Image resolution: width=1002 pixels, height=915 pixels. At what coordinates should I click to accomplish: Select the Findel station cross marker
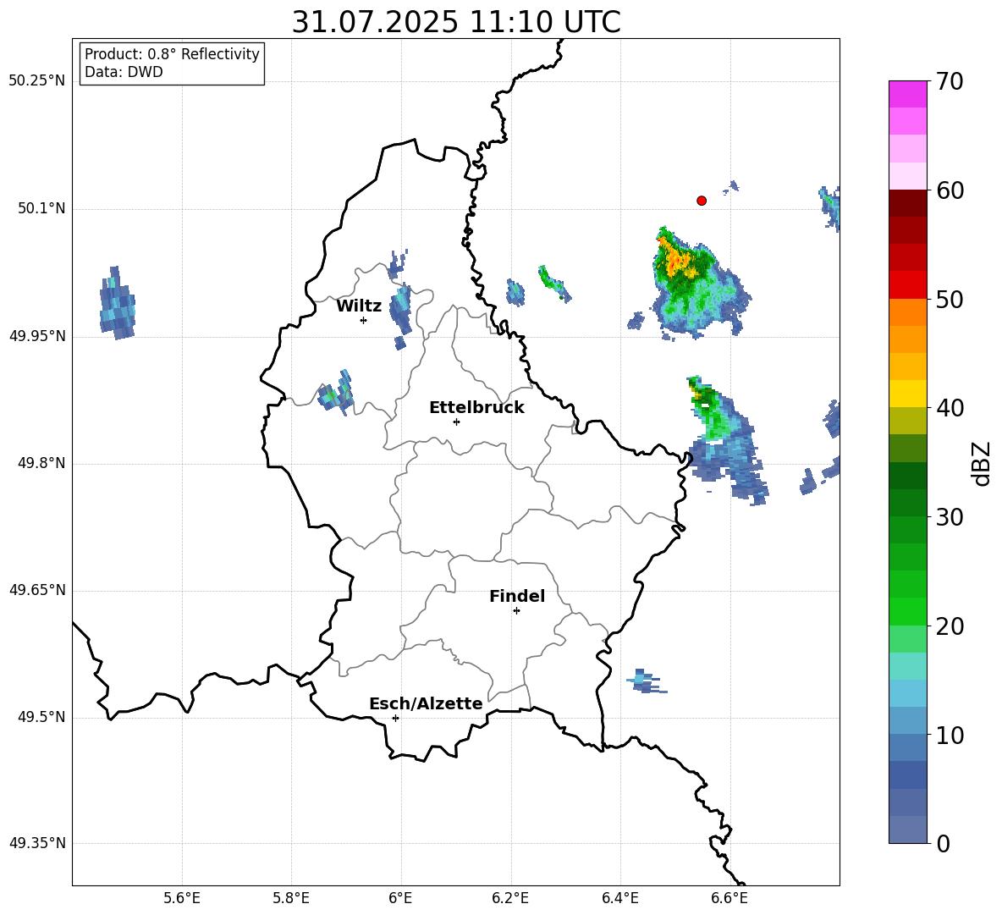click(x=516, y=611)
